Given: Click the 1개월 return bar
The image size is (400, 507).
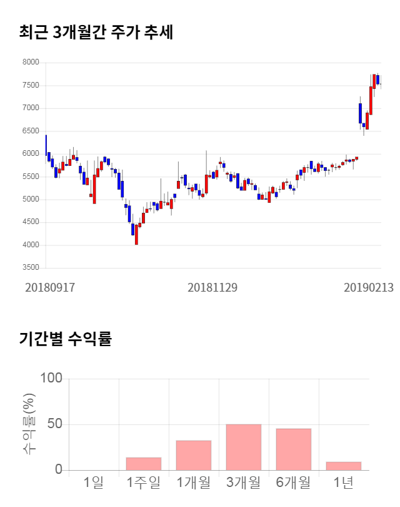Looking at the screenshot, I should coord(194,455).
